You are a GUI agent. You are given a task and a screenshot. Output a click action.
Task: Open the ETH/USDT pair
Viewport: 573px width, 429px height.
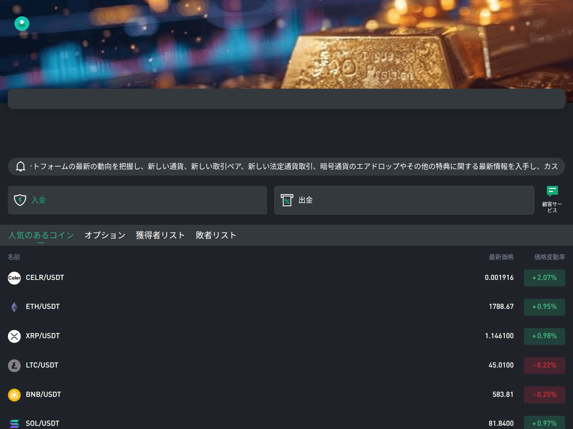tap(43, 307)
